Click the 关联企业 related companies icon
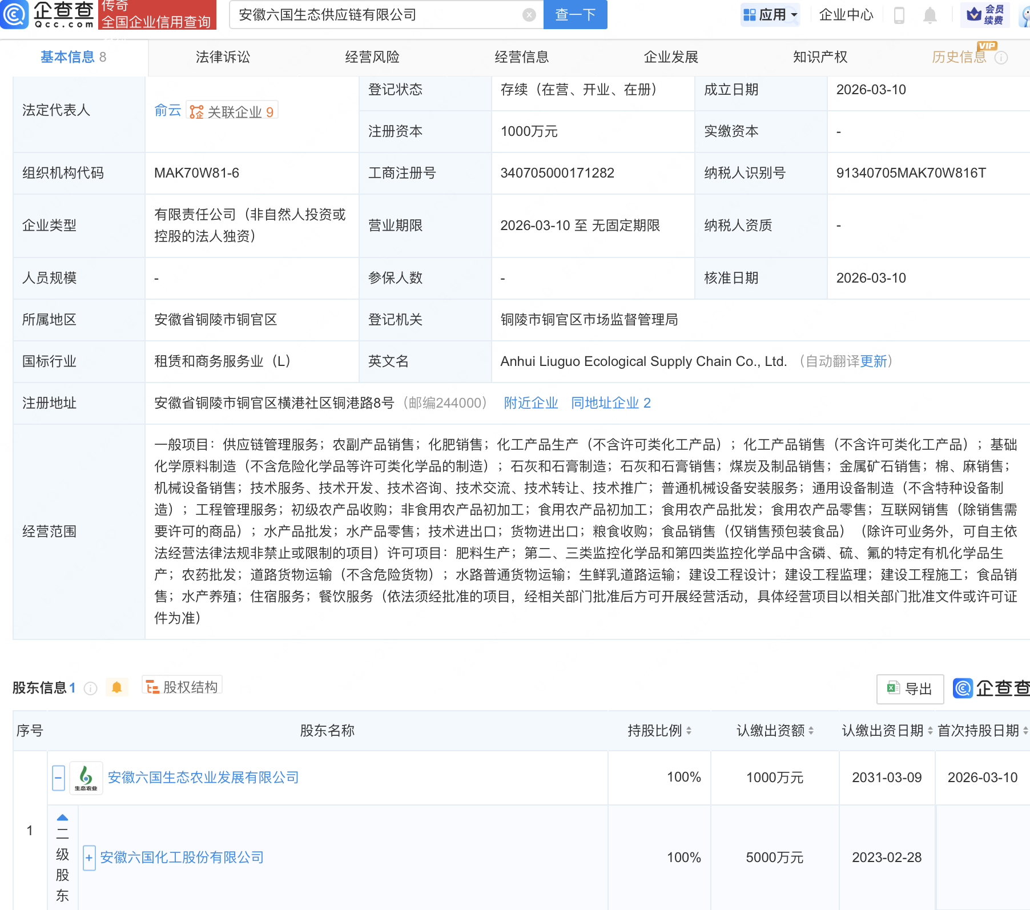Screen dimensions: 1030x910 [196, 111]
